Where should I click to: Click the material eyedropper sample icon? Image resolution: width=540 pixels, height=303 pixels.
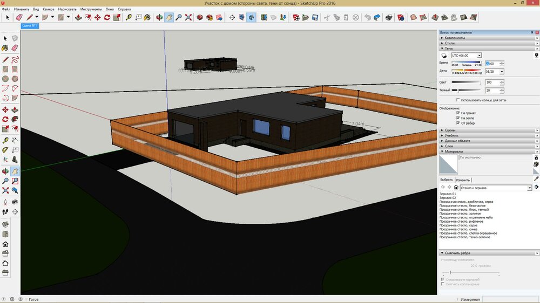pyautogui.click(x=536, y=178)
